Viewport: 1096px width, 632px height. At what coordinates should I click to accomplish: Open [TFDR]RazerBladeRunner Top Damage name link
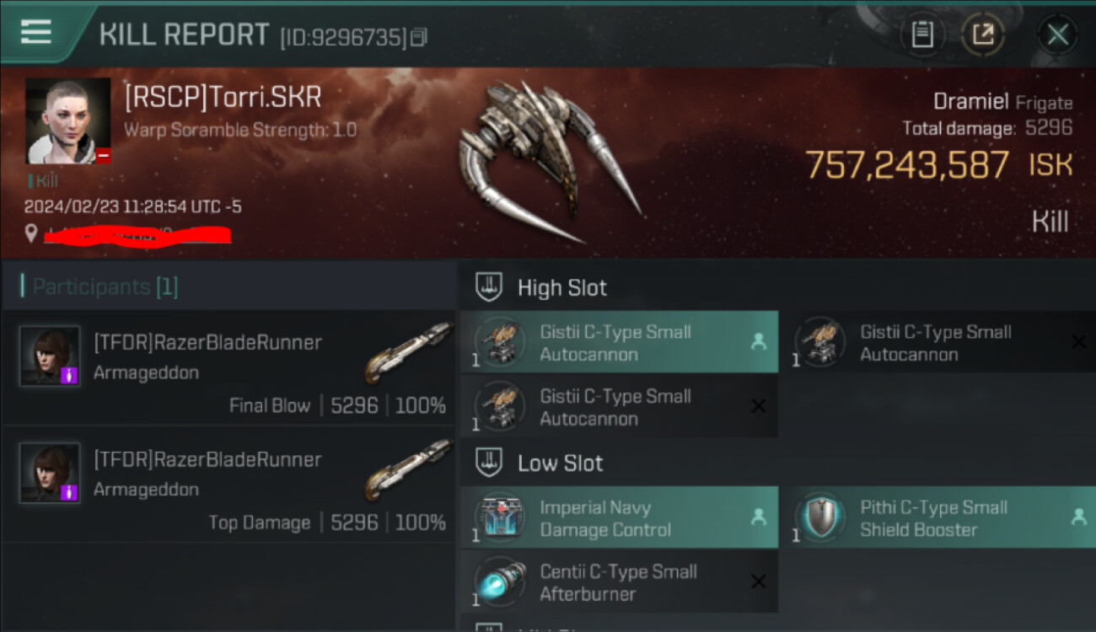click(x=207, y=459)
